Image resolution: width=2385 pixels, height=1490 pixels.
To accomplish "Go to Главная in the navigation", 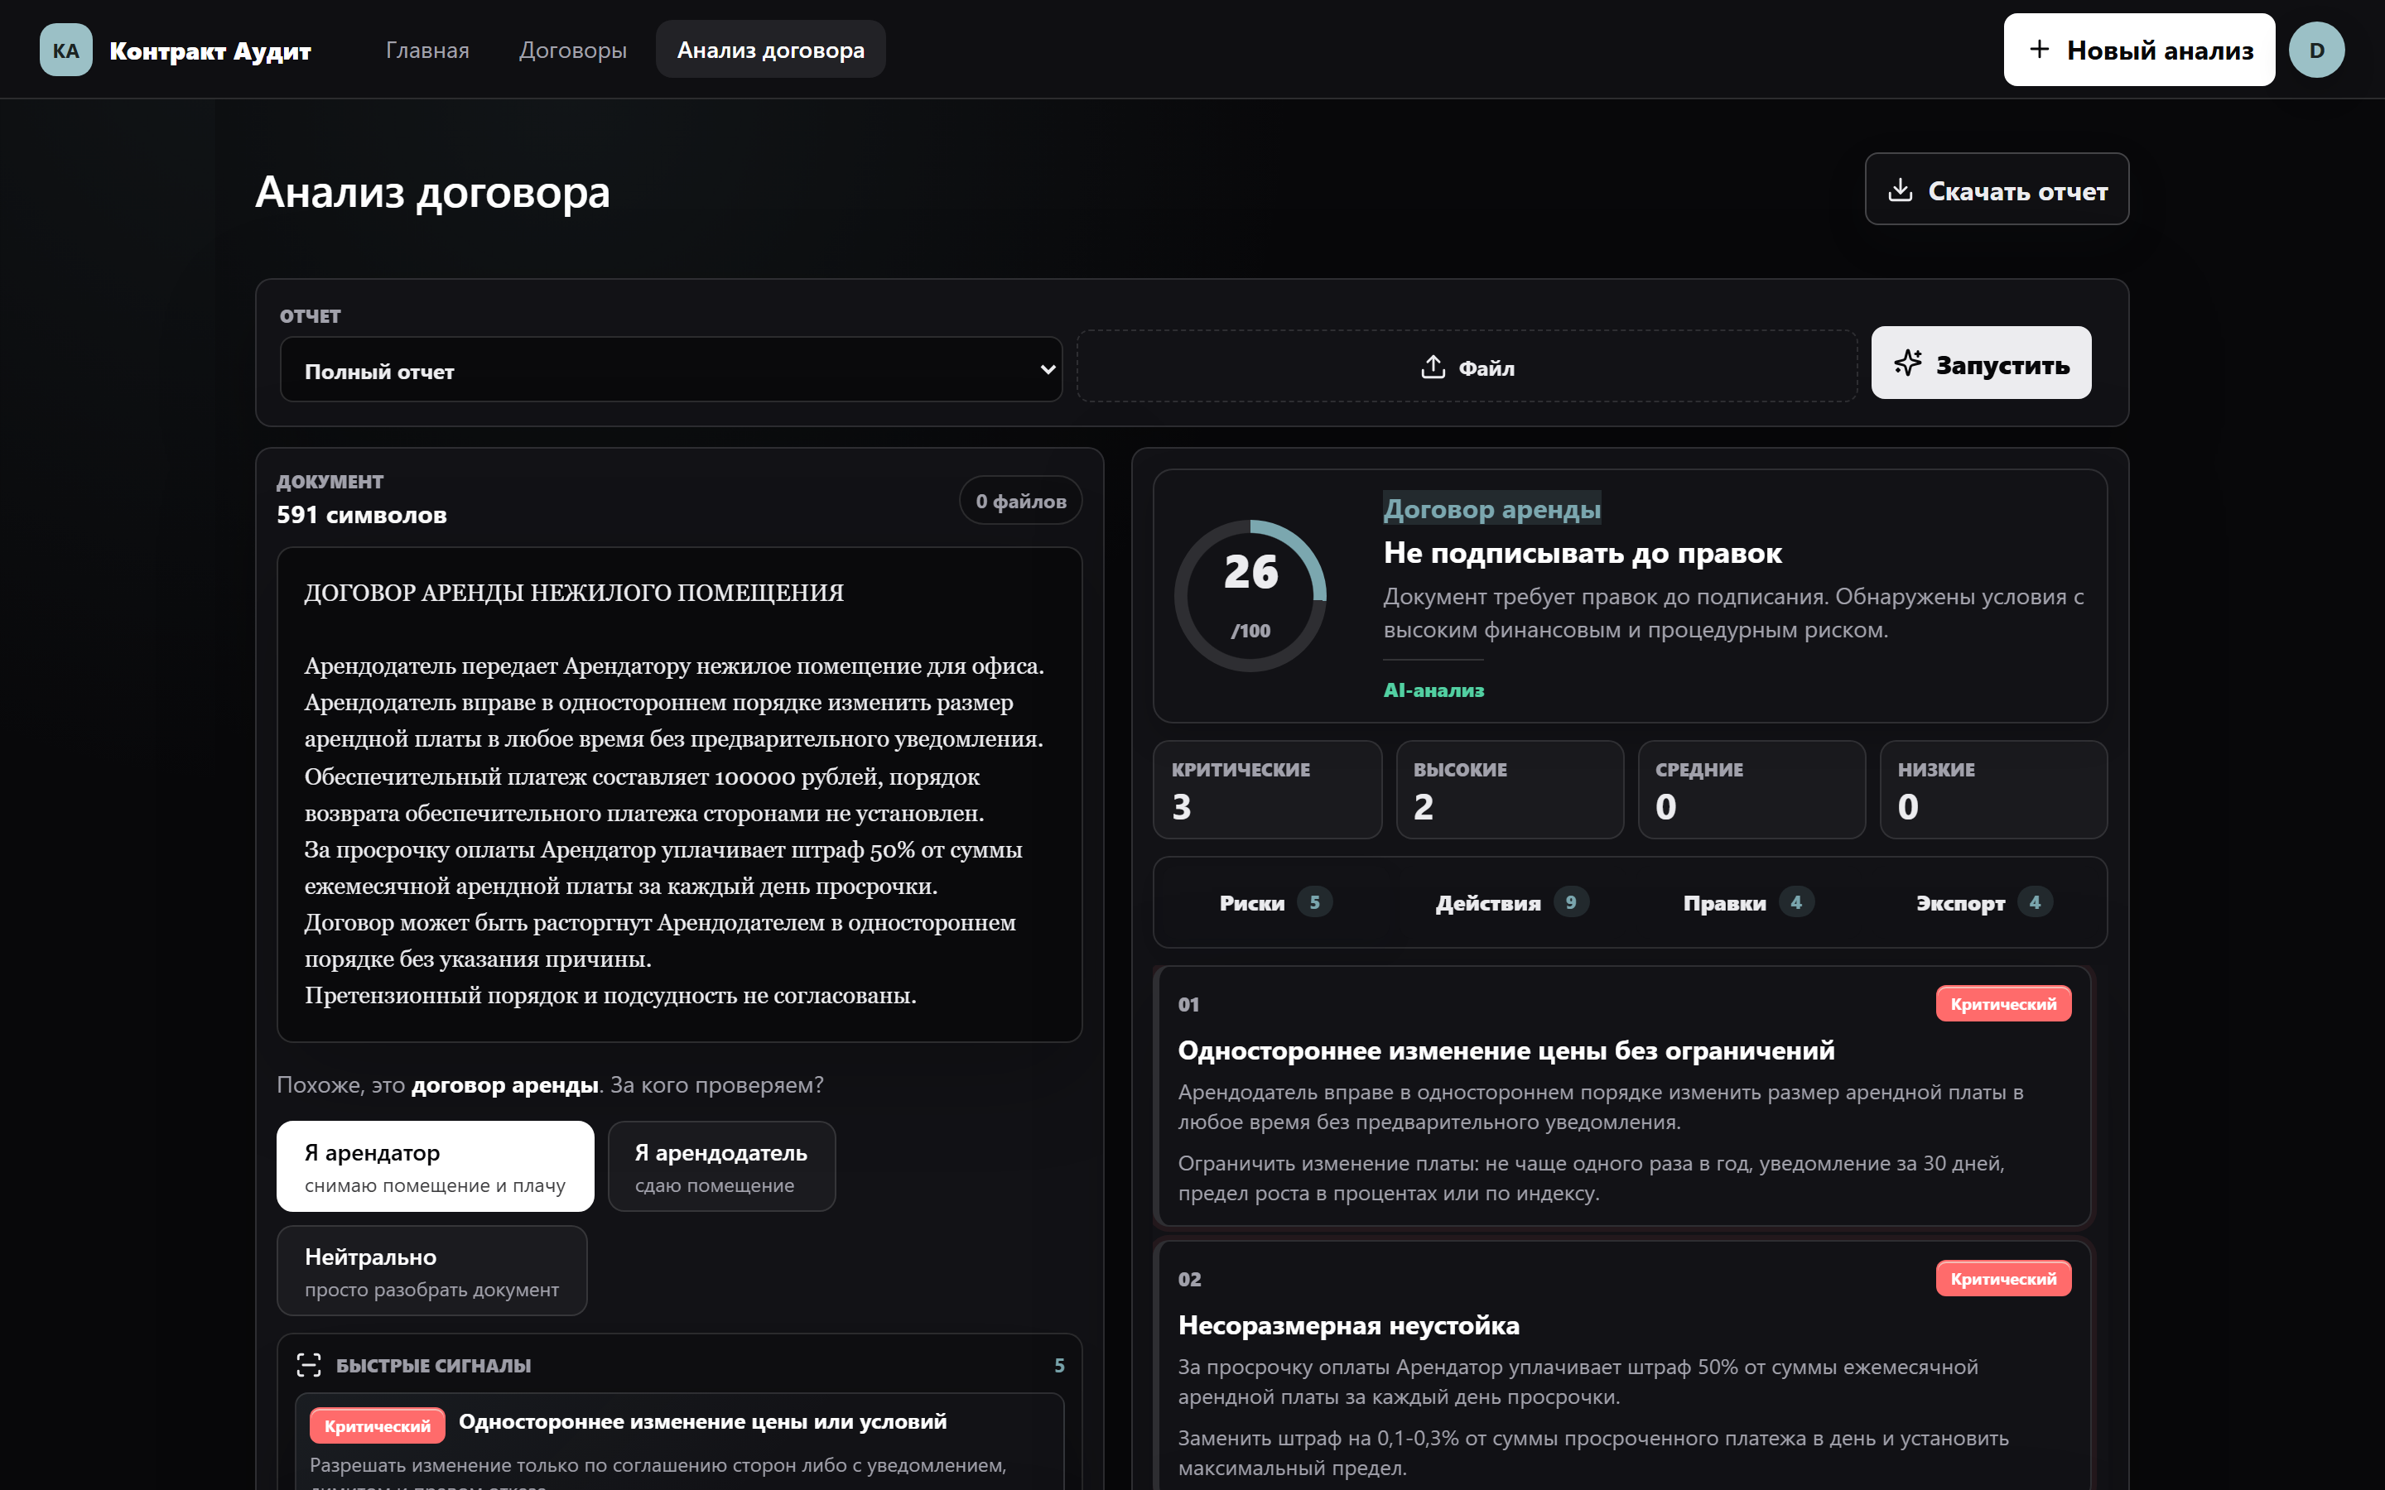I will (426, 50).
